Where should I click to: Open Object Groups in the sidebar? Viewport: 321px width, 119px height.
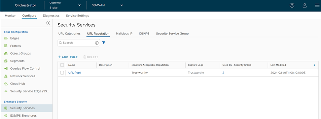click(x=20, y=53)
